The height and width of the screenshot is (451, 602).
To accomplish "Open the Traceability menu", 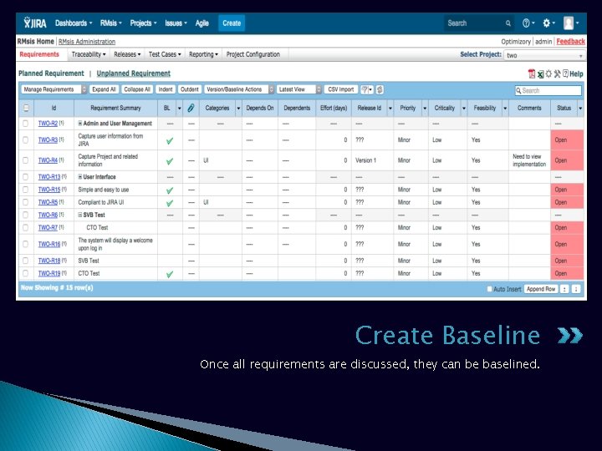I will click(x=89, y=54).
